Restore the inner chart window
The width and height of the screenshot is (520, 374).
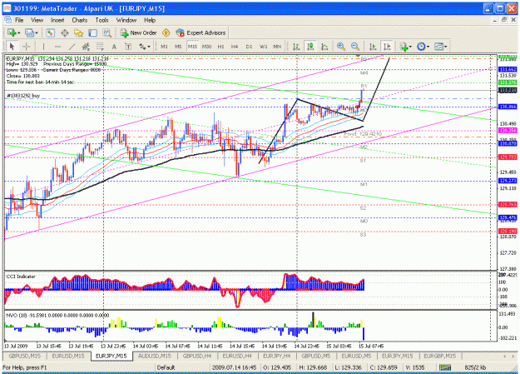point(503,20)
